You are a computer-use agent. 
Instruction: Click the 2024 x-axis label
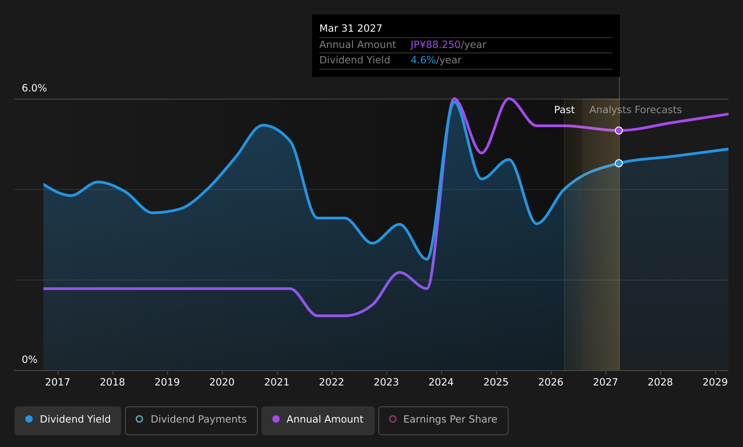pyautogui.click(x=441, y=382)
